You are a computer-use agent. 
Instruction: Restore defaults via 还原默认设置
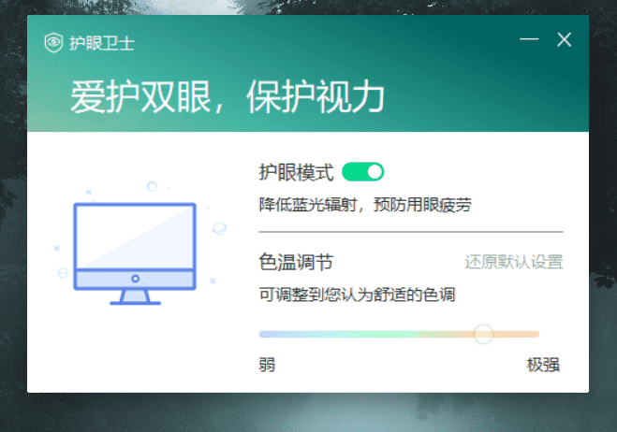[x=514, y=261]
